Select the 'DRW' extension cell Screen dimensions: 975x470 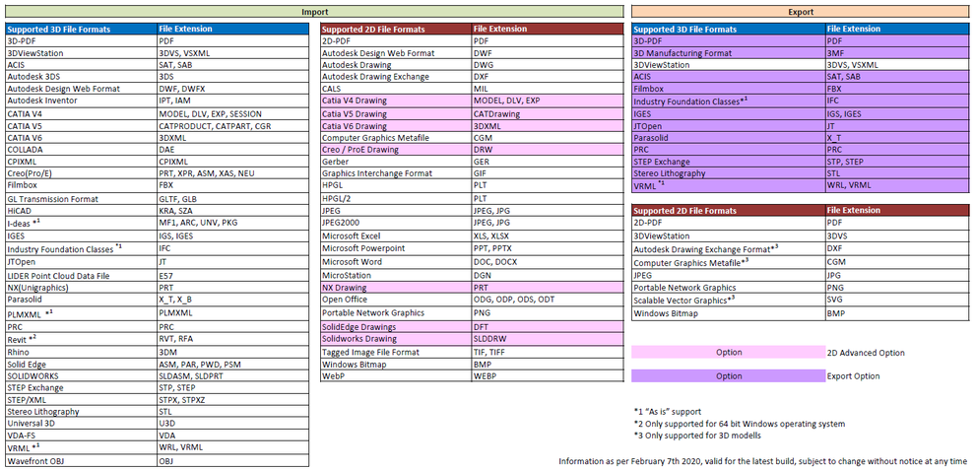click(x=548, y=150)
